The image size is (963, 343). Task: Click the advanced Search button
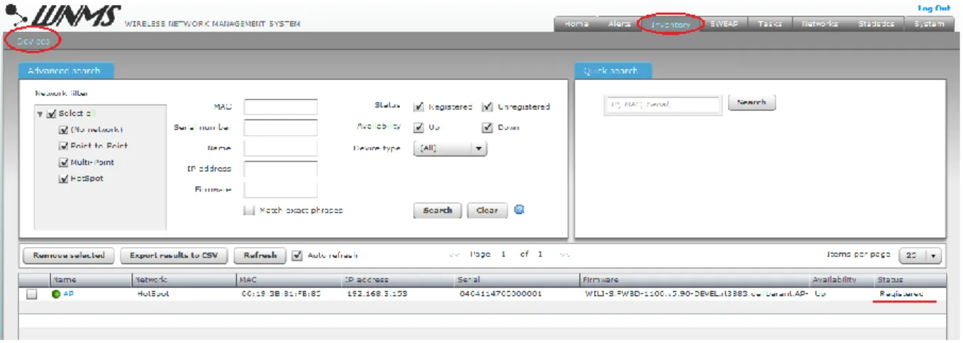pos(438,210)
